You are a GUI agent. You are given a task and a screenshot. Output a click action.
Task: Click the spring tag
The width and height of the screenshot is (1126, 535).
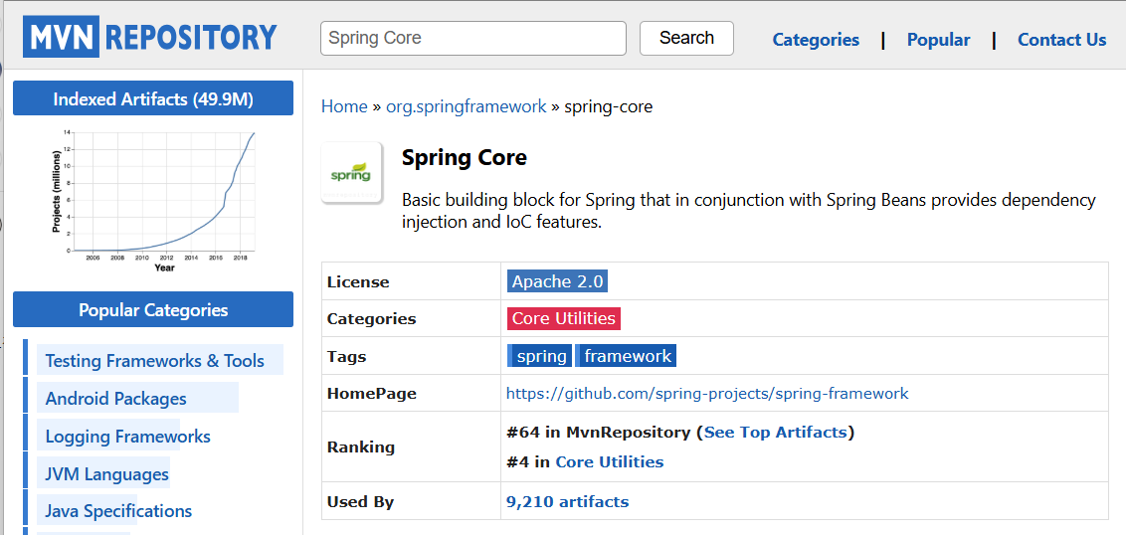point(541,356)
